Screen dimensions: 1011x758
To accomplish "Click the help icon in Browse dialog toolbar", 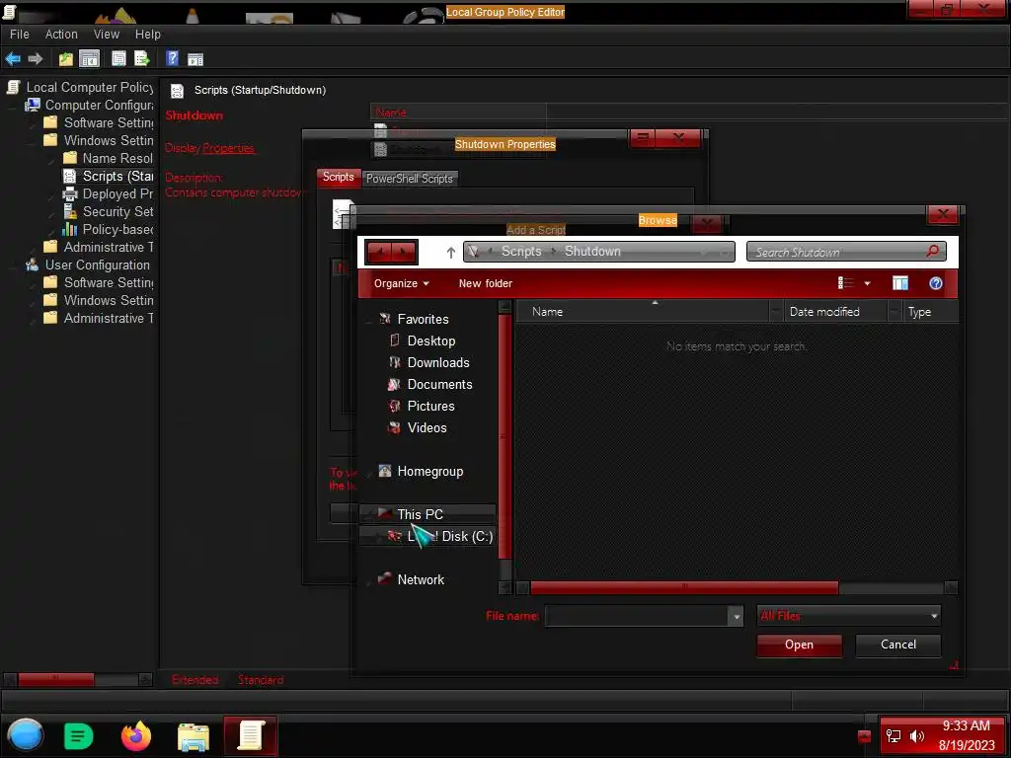I will tap(936, 283).
